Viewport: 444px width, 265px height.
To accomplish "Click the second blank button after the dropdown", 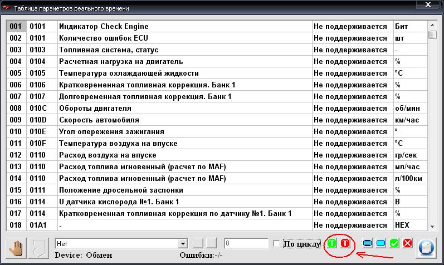I will 211,243.
